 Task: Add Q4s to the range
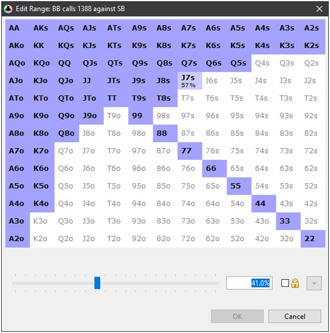[x=263, y=63]
